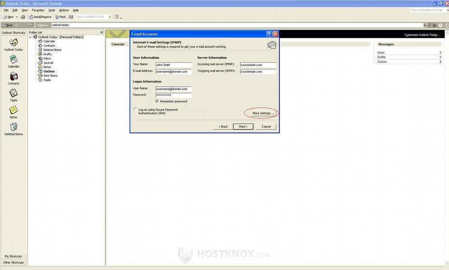449x270 pixels.
Task: Select the Drafts folder in the Folder List
Action: coord(47,54)
